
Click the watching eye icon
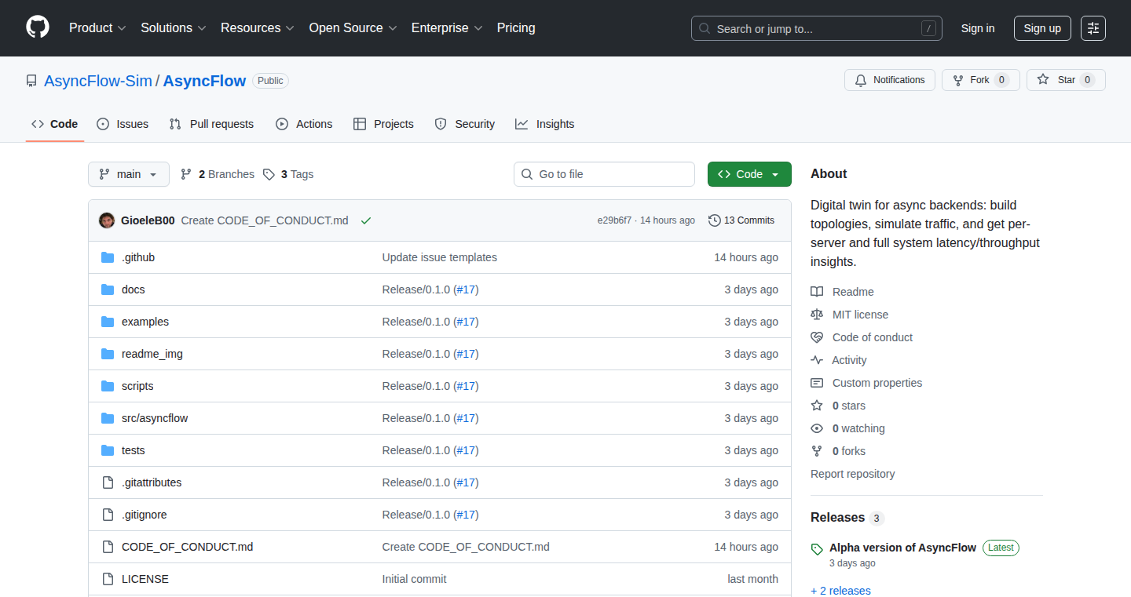coord(817,428)
